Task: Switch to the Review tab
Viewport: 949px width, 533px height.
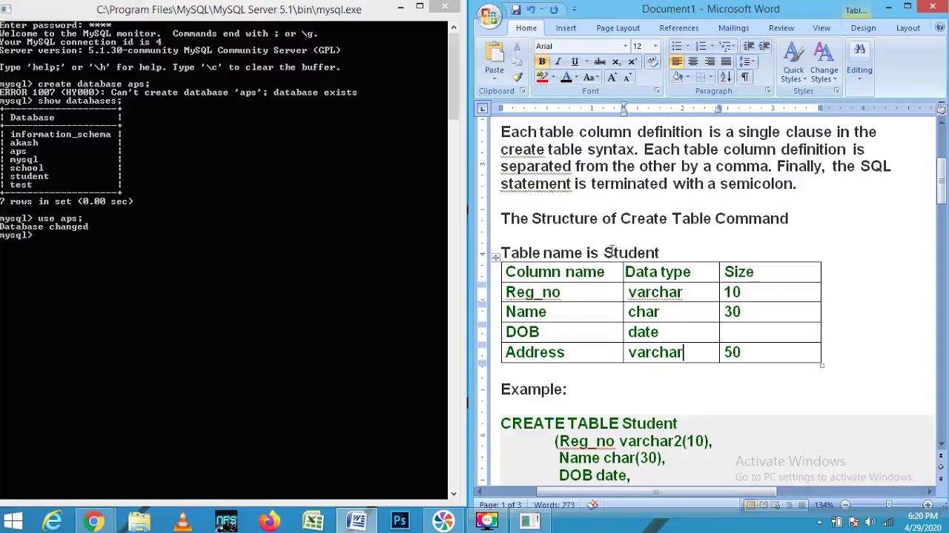Action: click(x=781, y=28)
